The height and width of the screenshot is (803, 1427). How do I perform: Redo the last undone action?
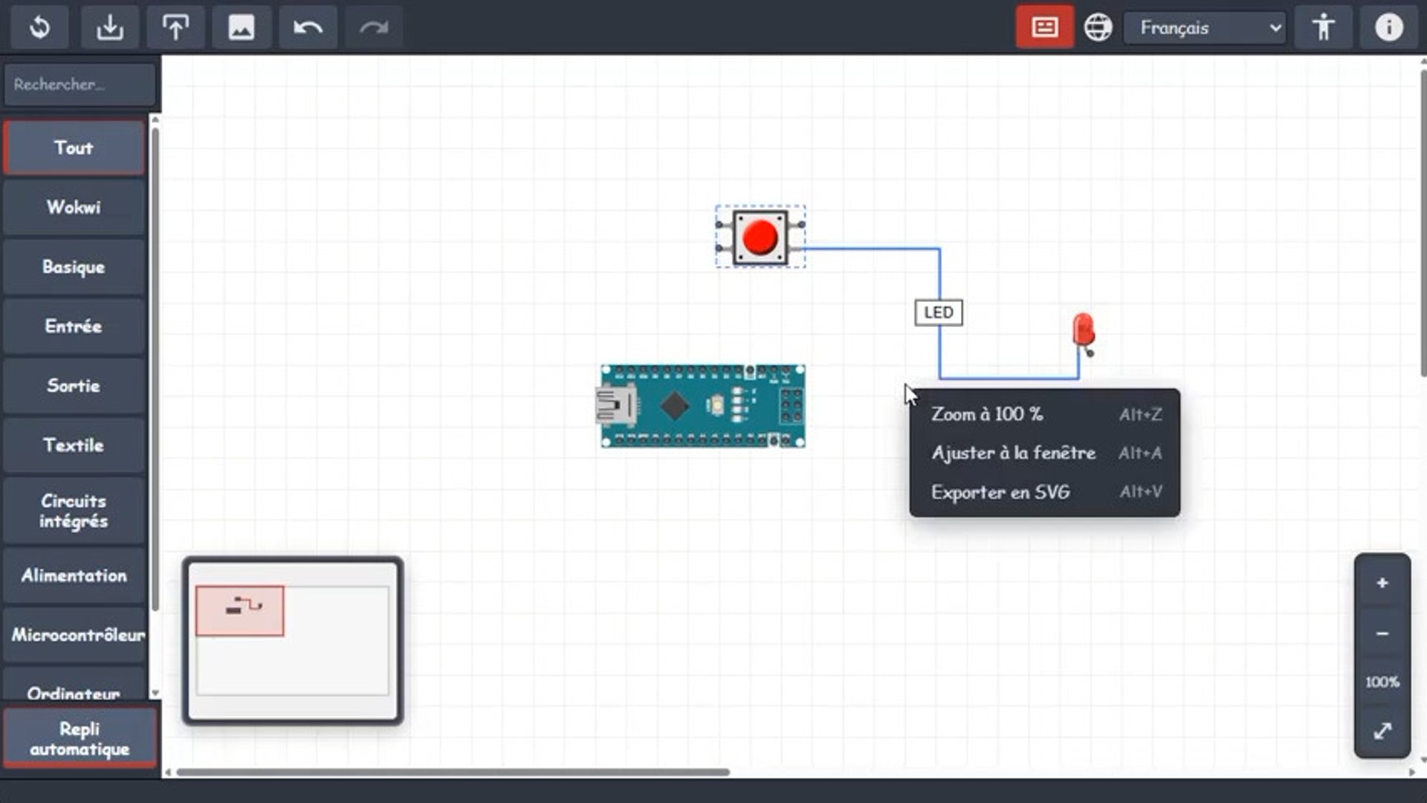pyautogui.click(x=373, y=28)
